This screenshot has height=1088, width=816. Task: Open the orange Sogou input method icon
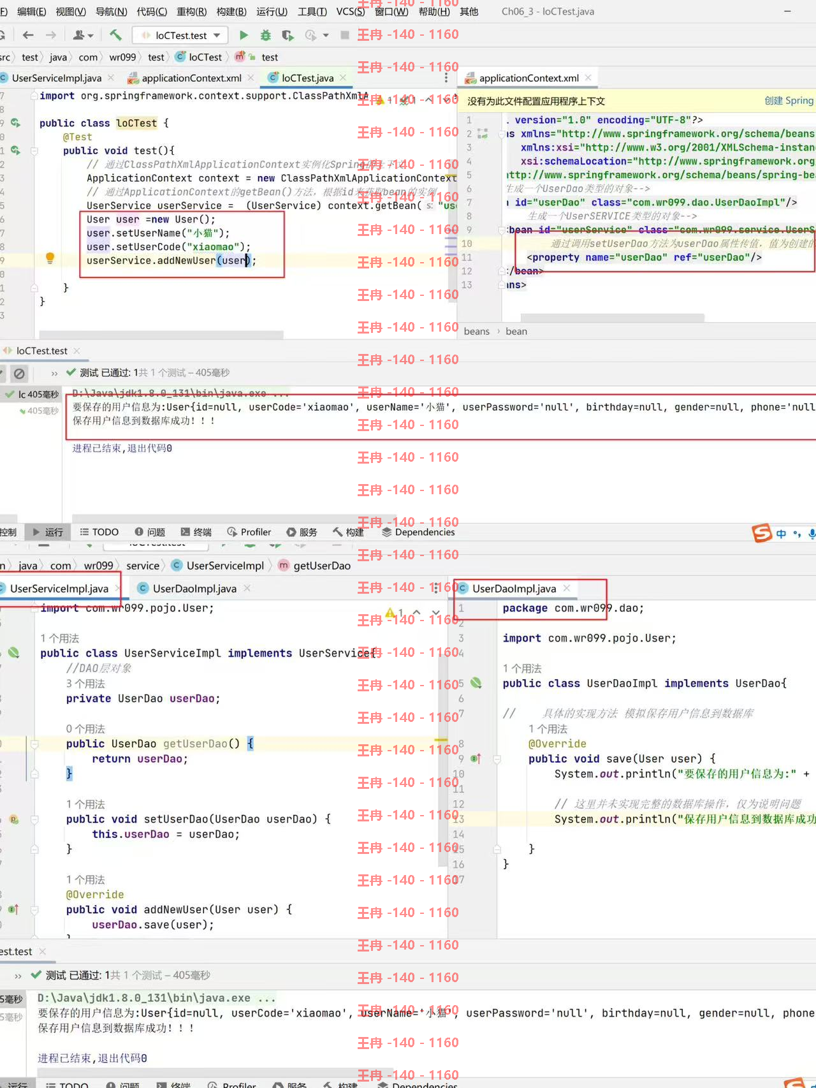pyautogui.click(x=762, y=533)
